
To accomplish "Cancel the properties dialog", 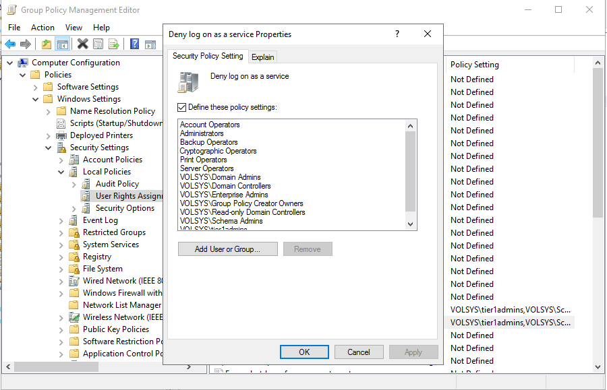I will tap(359, 352).
